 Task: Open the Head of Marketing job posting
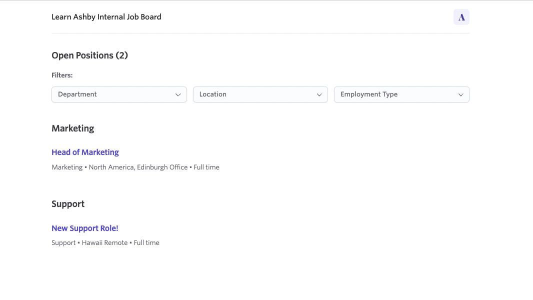coord(85,152)
